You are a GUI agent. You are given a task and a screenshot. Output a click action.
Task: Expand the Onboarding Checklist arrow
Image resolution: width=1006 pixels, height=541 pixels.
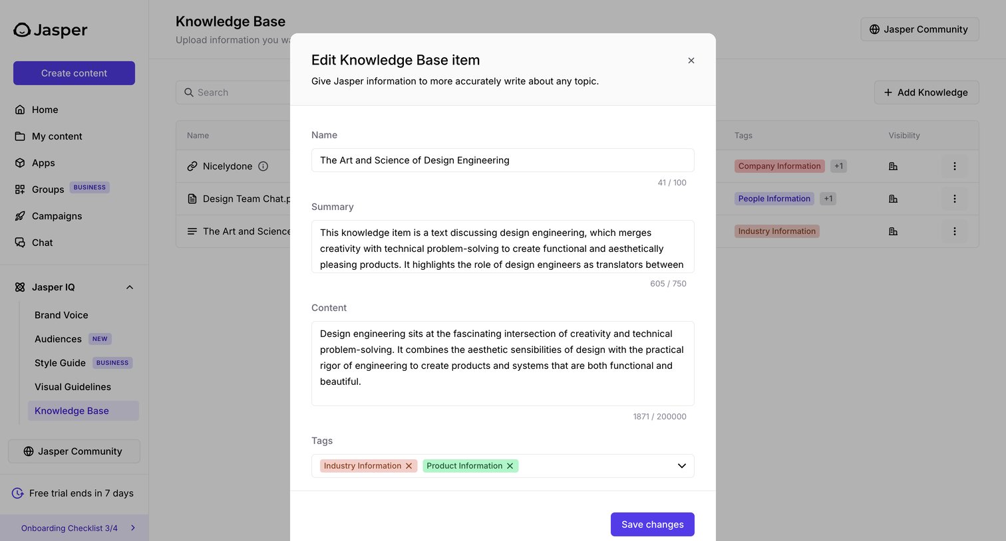tap(133, 528)
